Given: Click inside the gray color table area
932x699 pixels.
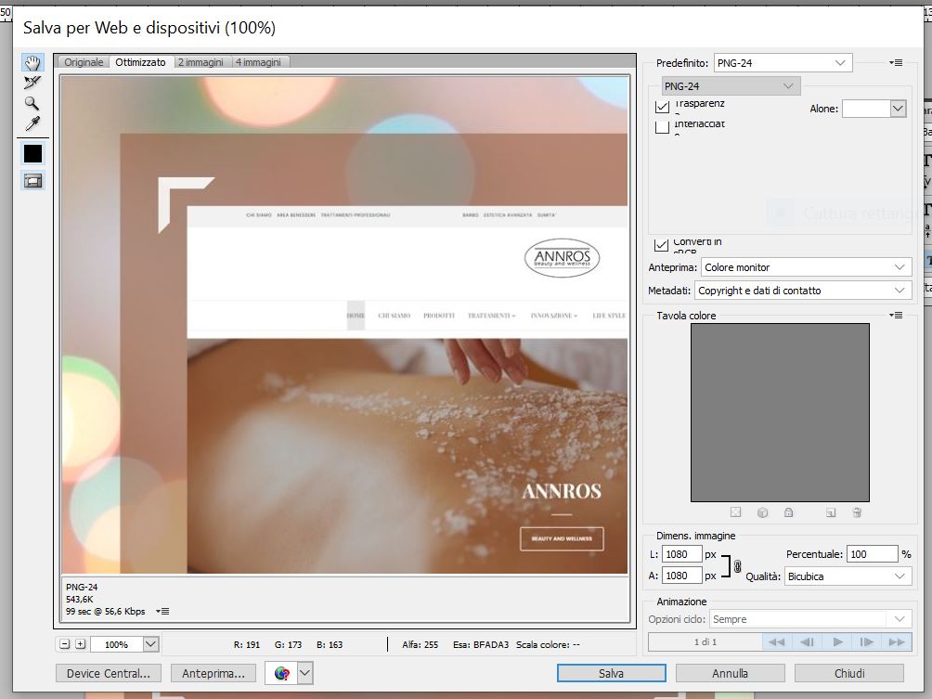Looking at the screenshot, I should point(780,412).
